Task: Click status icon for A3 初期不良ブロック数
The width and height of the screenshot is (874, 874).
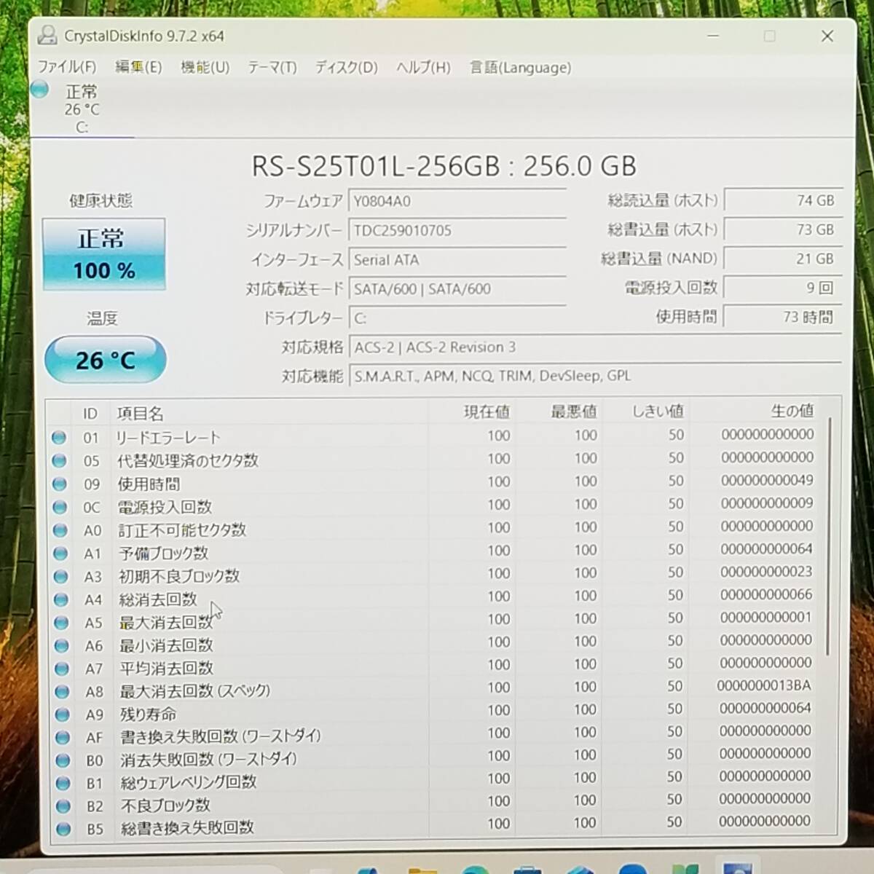Action: pyautogui.click(x=60, y=577)
